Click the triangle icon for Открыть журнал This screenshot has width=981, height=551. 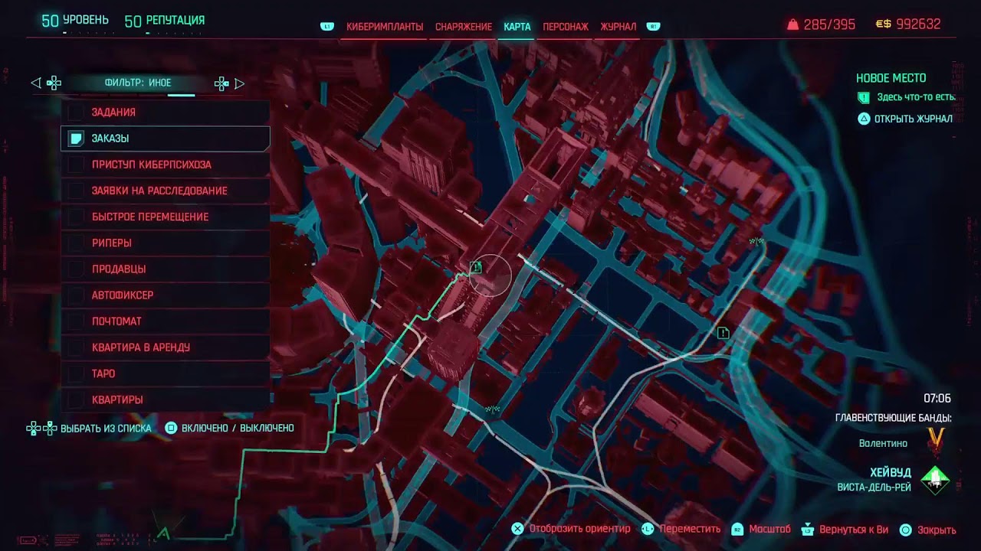click(864, 119)
